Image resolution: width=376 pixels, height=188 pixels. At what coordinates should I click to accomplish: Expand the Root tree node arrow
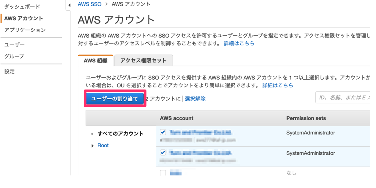click(93, 146)
